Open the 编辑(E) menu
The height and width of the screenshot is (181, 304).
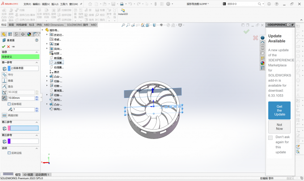pos(37,4)
